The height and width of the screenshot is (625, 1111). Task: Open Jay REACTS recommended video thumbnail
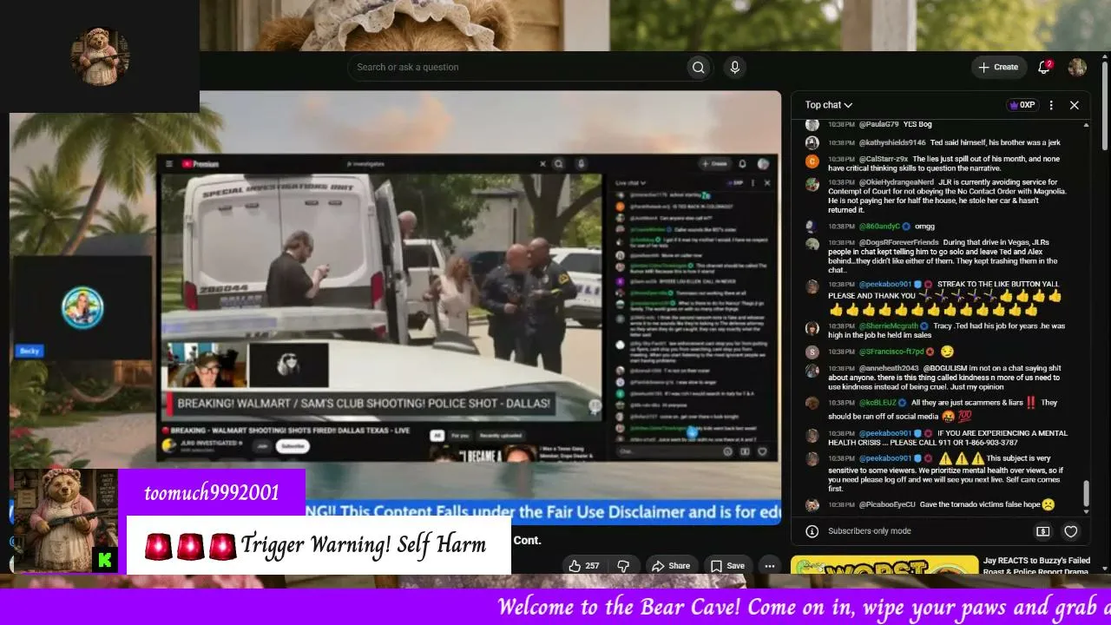point(884,566)
